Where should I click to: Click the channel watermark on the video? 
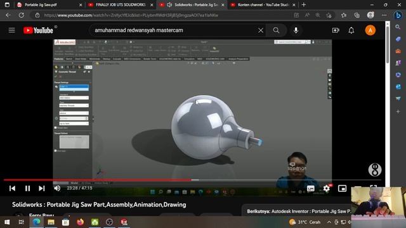[375, 170]
